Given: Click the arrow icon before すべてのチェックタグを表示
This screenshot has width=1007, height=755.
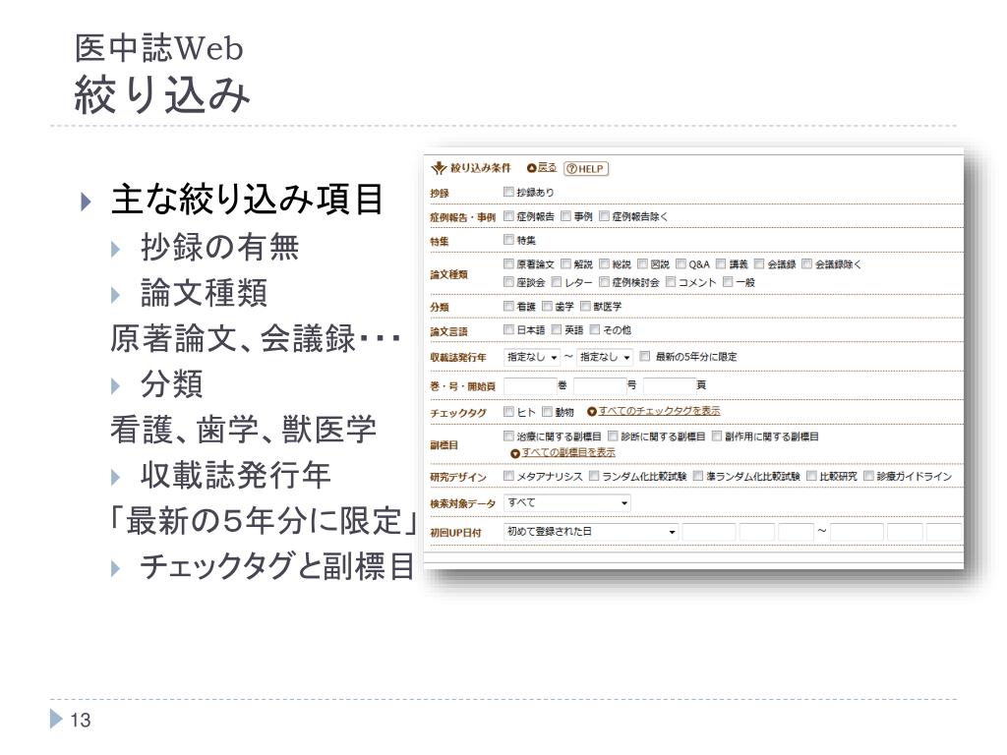Looking at the screenshot, I should (592, 412).
